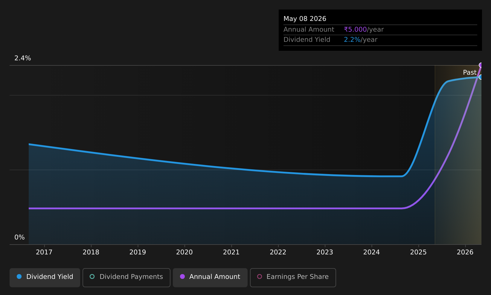This screenshot has height=295, width=491.
Task: Click the 2017 x-axis label
Action: pos(44,252)
